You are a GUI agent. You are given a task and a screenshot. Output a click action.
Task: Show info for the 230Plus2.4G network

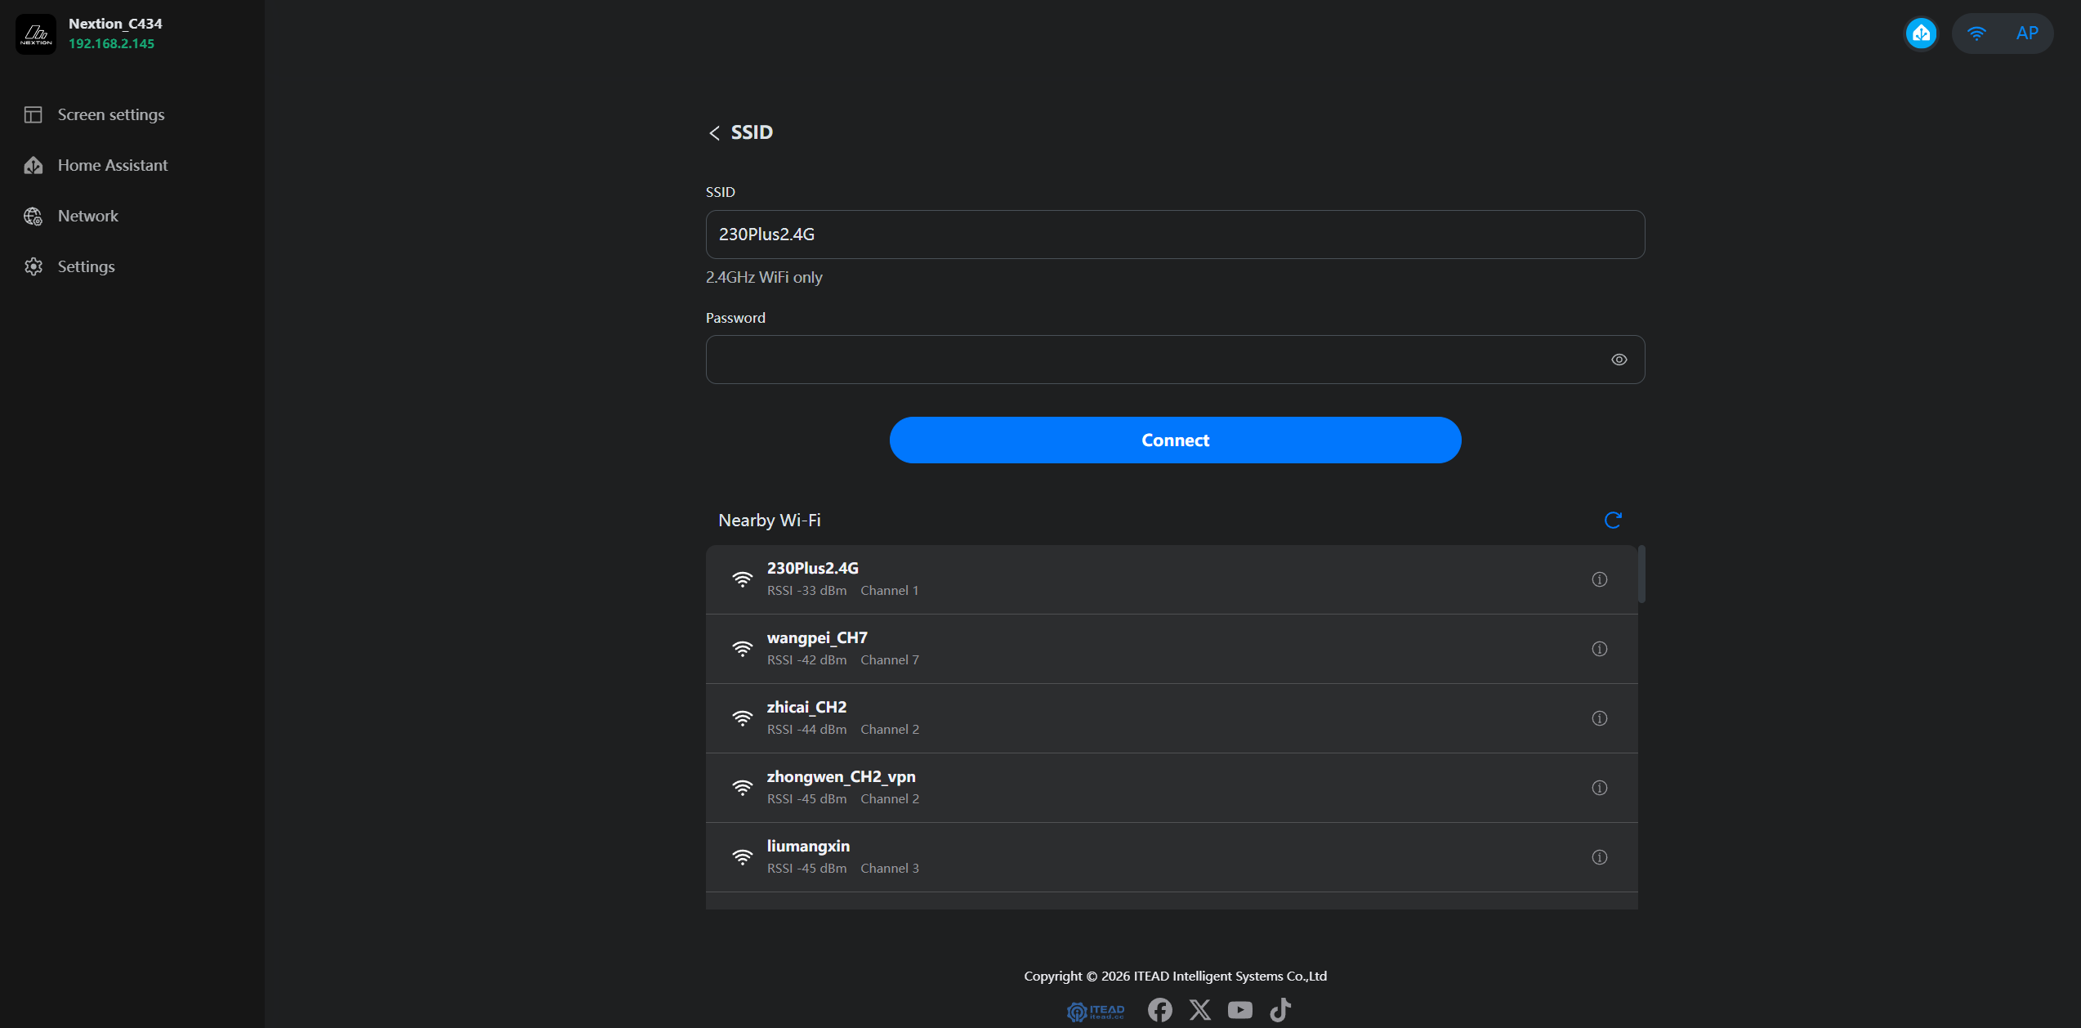(1599, 579)
